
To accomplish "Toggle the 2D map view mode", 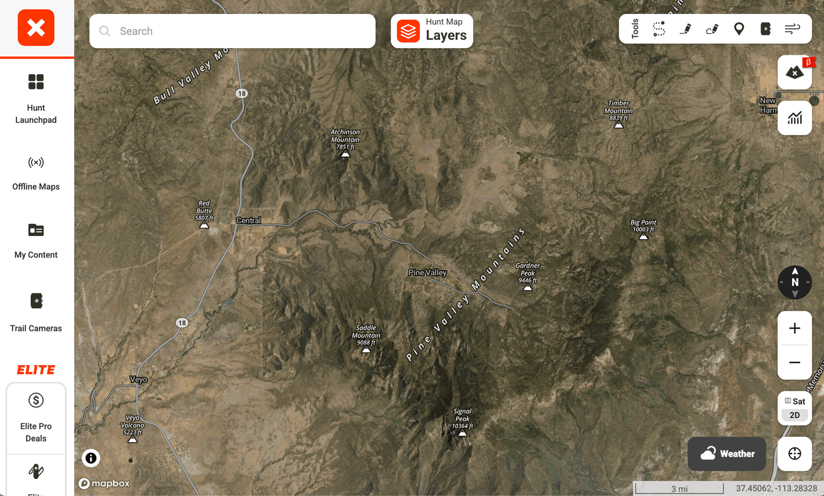I will click(x=795, y=415).
